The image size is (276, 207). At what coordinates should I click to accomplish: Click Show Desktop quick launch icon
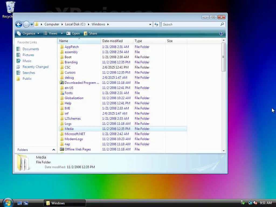[x=19, y=203]
